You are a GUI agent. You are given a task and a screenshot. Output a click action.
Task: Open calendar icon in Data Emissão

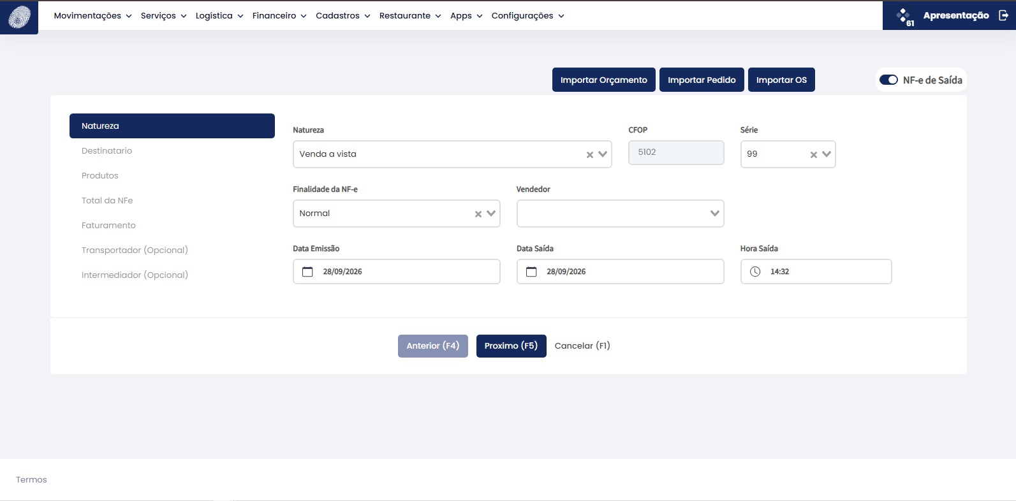click(307, 272)
